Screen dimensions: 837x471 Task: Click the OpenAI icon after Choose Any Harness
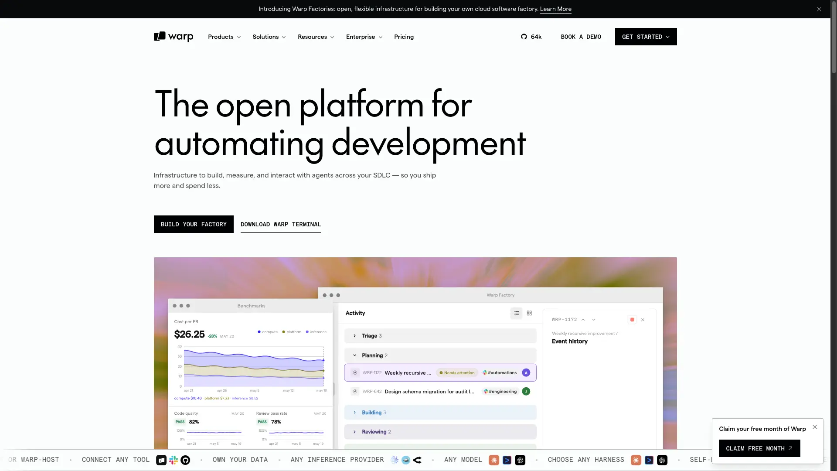point(662,460)
